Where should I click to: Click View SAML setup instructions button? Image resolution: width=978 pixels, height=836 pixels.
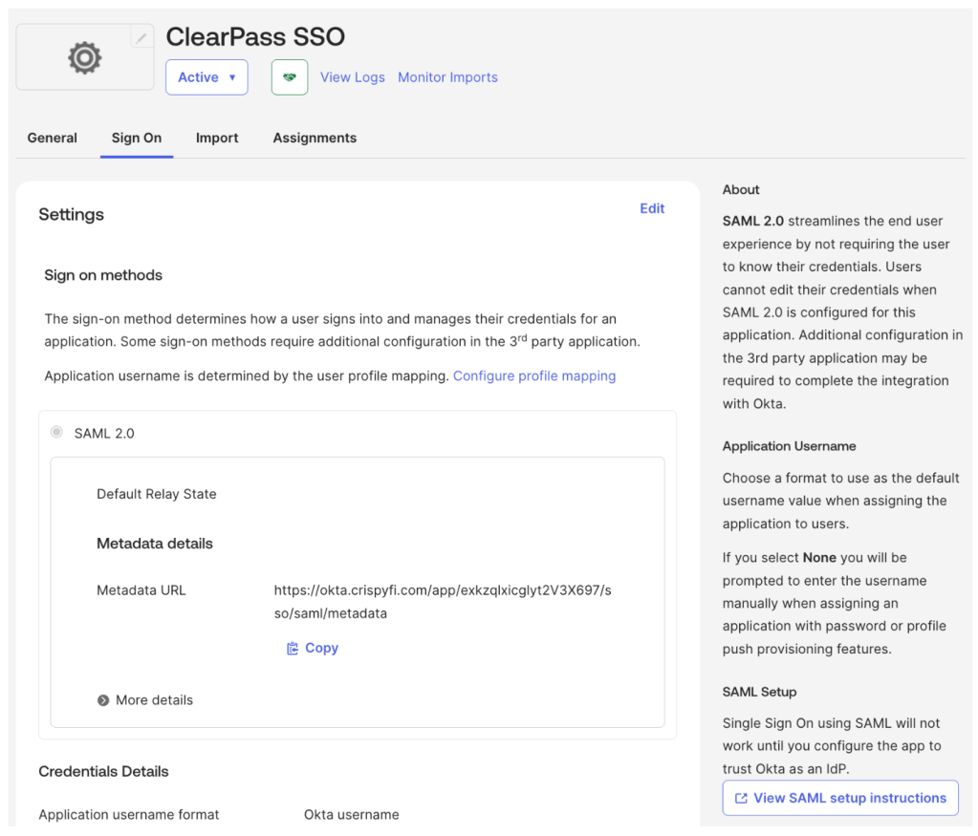pyautogui.click(x=840, y=798)
